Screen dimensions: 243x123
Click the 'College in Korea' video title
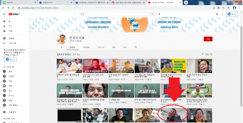pyautogui.click(x=145, y=76)
